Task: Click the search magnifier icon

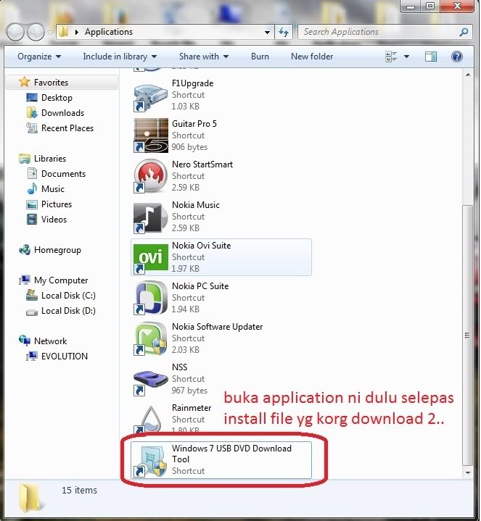Action: (464, 32)
